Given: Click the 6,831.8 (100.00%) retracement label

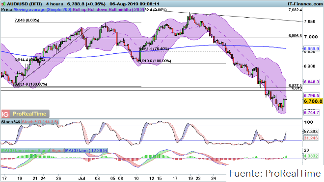Looking at the screenshot, I should pos(30,84).
